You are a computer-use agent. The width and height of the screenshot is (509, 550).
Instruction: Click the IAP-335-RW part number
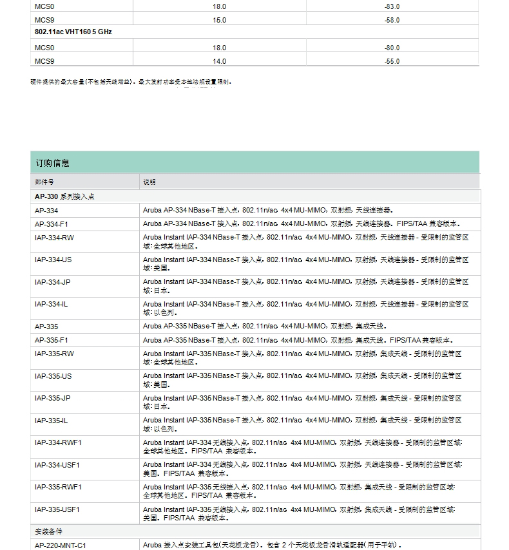point(54,354)
